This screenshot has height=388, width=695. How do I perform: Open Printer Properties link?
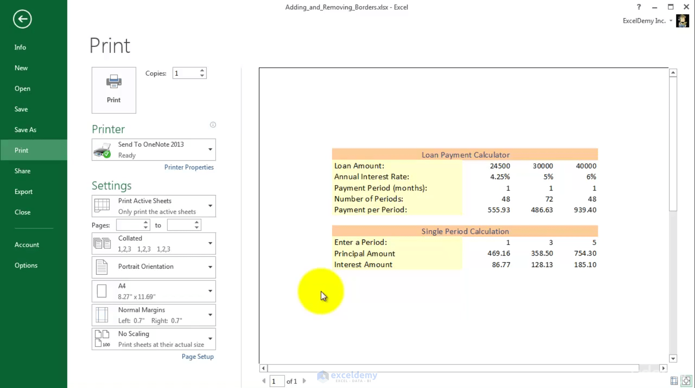point(189,167)
